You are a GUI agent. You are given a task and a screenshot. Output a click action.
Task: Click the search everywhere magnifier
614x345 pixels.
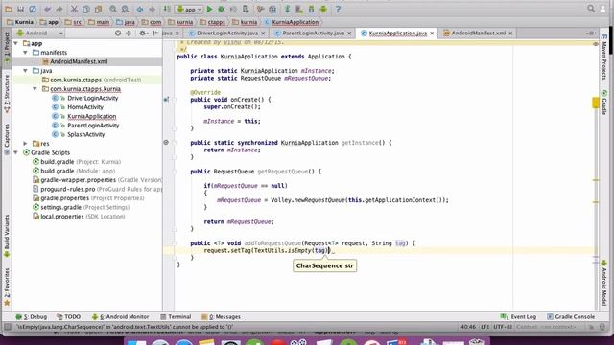pyautogui.click(x=591, y=9)
